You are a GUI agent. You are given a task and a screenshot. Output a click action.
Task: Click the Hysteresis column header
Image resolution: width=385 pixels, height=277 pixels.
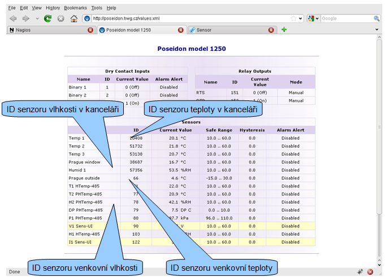tap(252, 130)
